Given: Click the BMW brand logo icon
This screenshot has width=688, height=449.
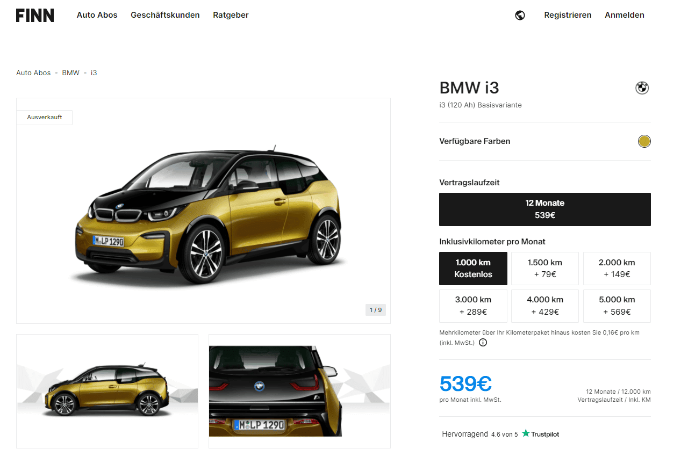Looking at the screenshot, I should [642, 88].
